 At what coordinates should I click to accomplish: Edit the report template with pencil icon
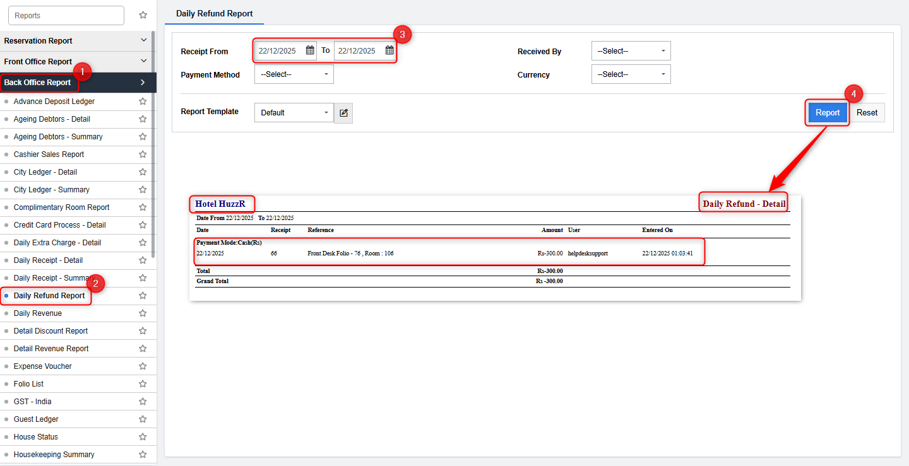(x=343, y=113)
